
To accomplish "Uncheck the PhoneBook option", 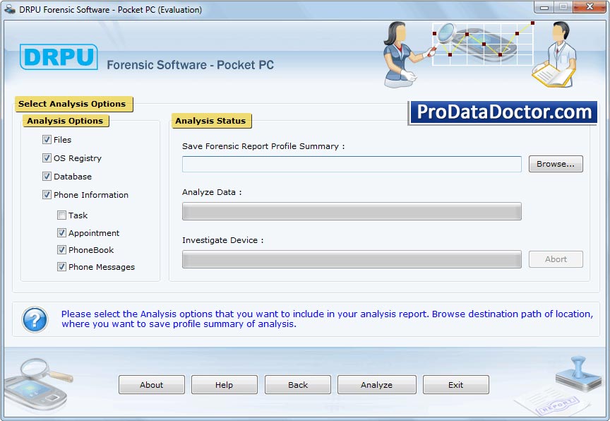I will [x=61, y=249].
